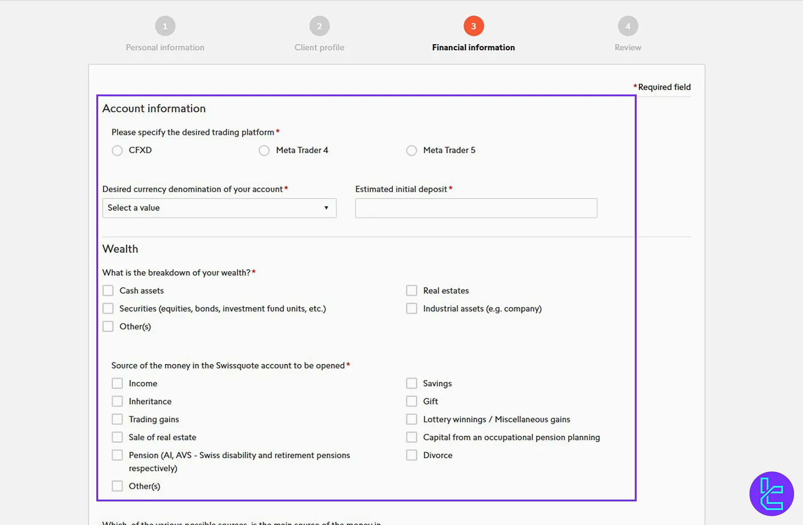Click "Source of the money in the Swissquote account" label
The width and height of the screenshot is (803, 525).
pos(228,365)
